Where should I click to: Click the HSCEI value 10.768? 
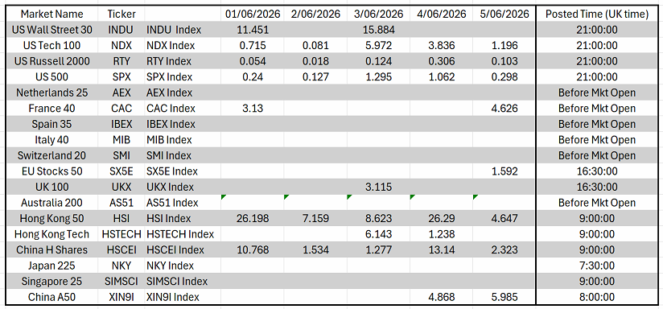[x=253, y=249]
